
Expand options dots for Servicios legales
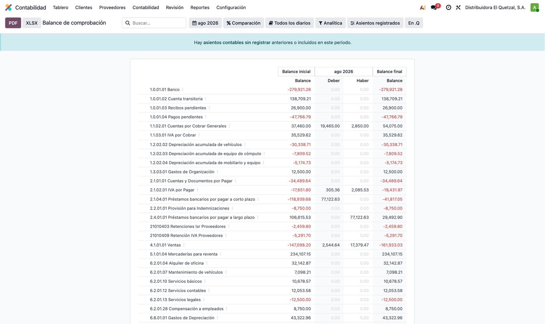[204, 299]
